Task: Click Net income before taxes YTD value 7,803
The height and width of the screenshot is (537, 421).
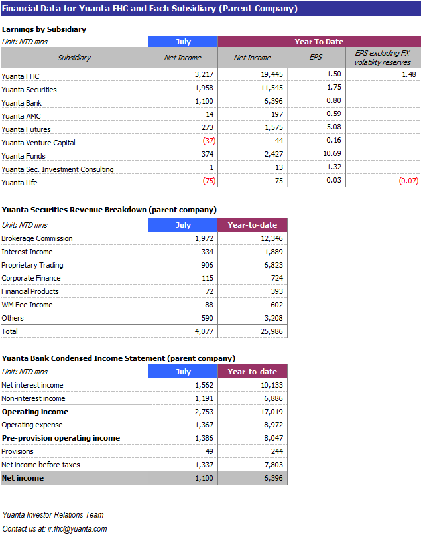Action: click(274, 465)
